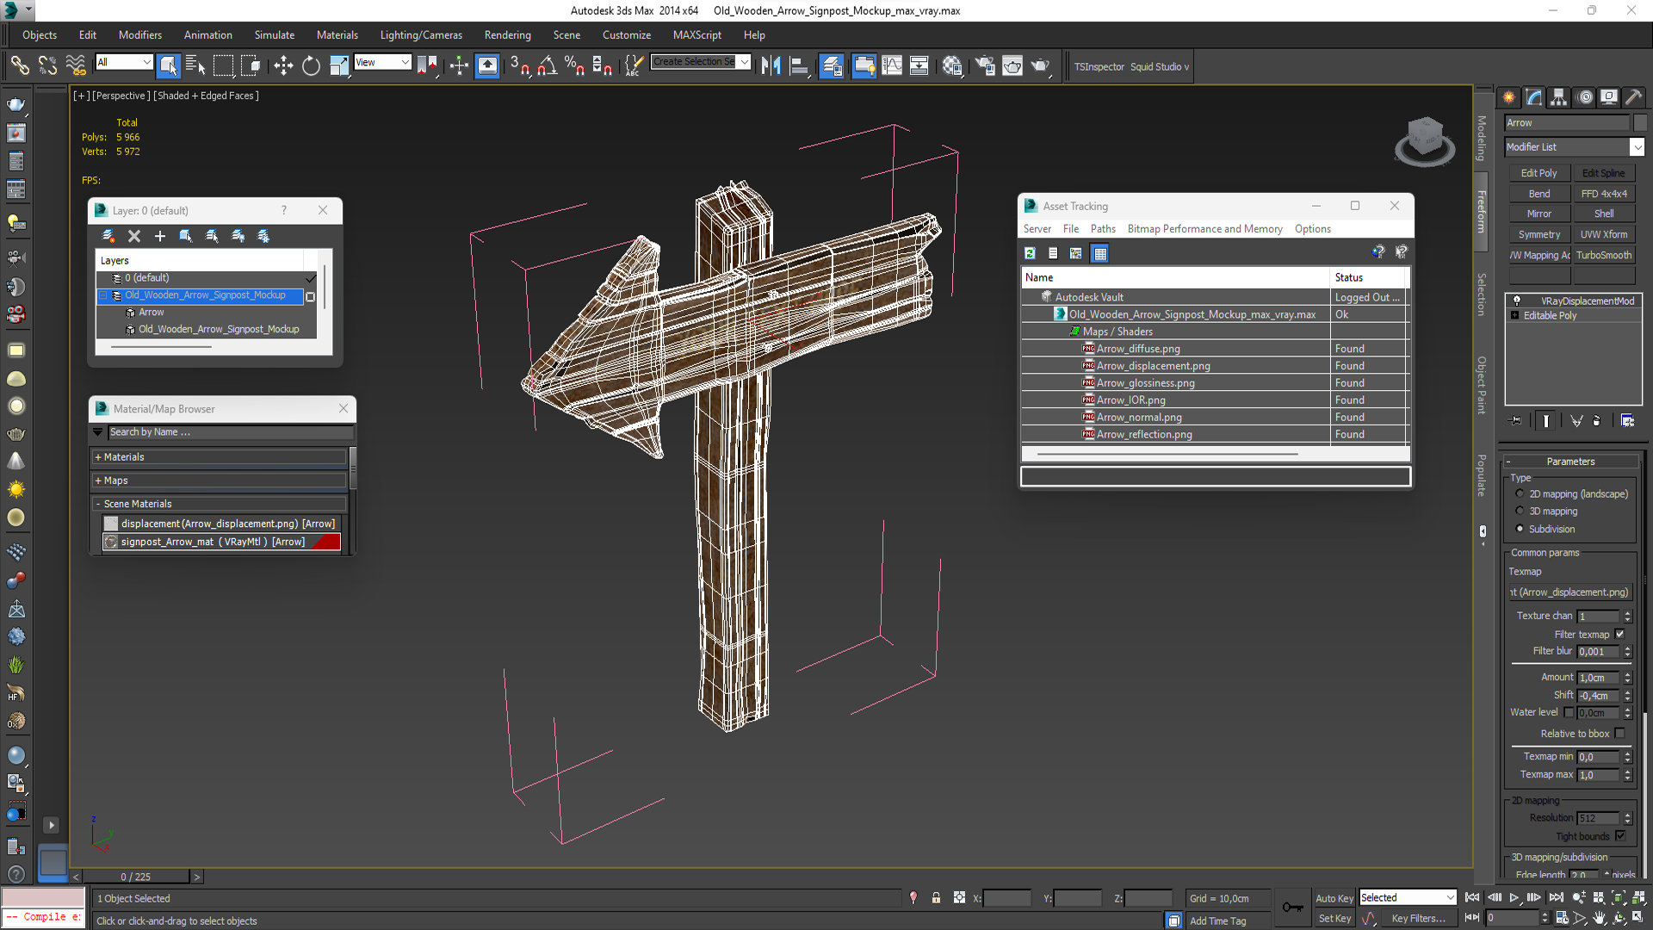The height and width of the screenshot is (930, 1653).
Task: Click the TurboSmooth modifier button
Action: click(1603, 255)
